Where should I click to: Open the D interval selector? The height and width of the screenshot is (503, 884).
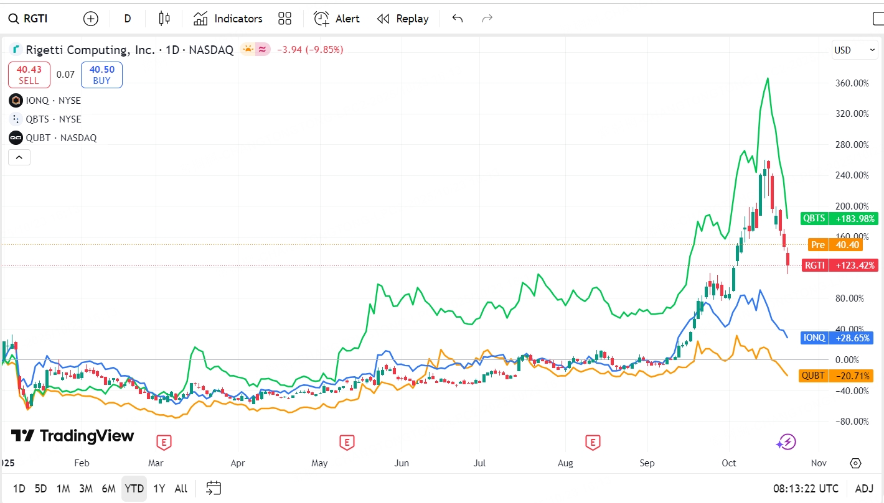coord(128,19)
